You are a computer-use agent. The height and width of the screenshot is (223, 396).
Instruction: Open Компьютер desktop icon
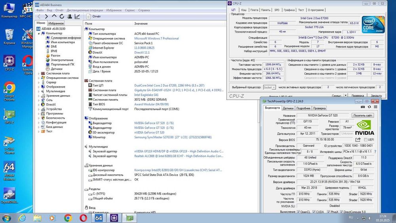[10, 11]
